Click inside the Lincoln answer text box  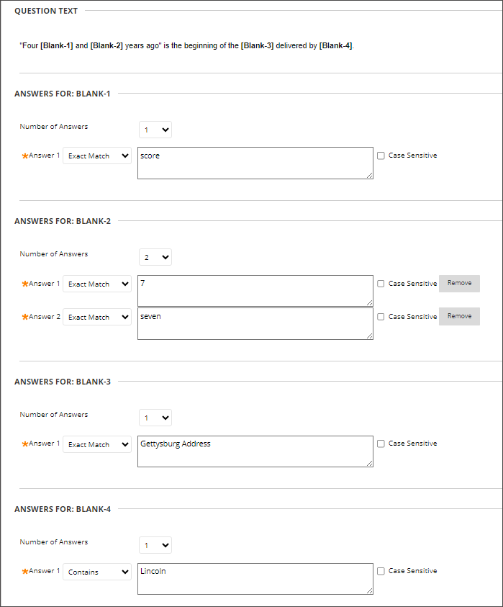tap(255, 579)
